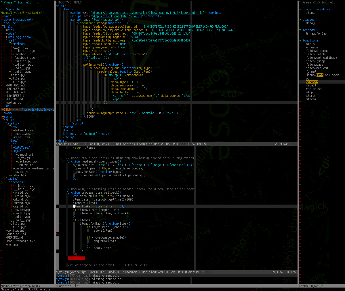The height and width of the screenshot is (291, 345).
Task: Collapse the ~services/ folder
Action: (18, 44)
